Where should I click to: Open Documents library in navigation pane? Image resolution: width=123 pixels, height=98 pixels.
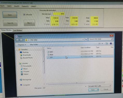(x=26, y=66)
